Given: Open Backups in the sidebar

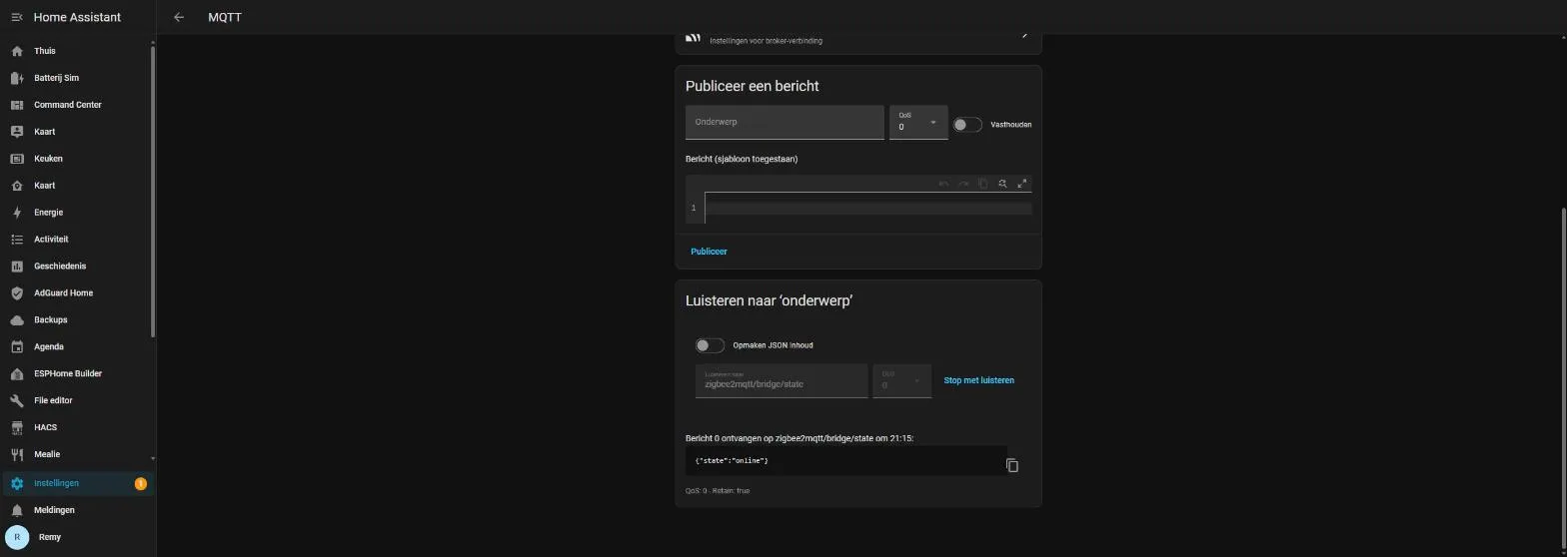Looking at the screenshot, I should (78, 320).
